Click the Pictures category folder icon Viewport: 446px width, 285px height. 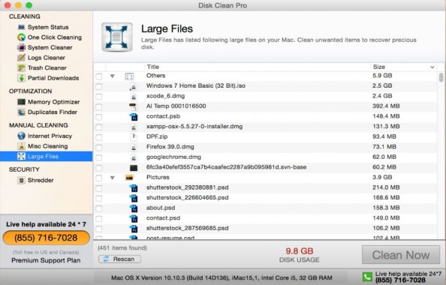(x=129, y=178)
